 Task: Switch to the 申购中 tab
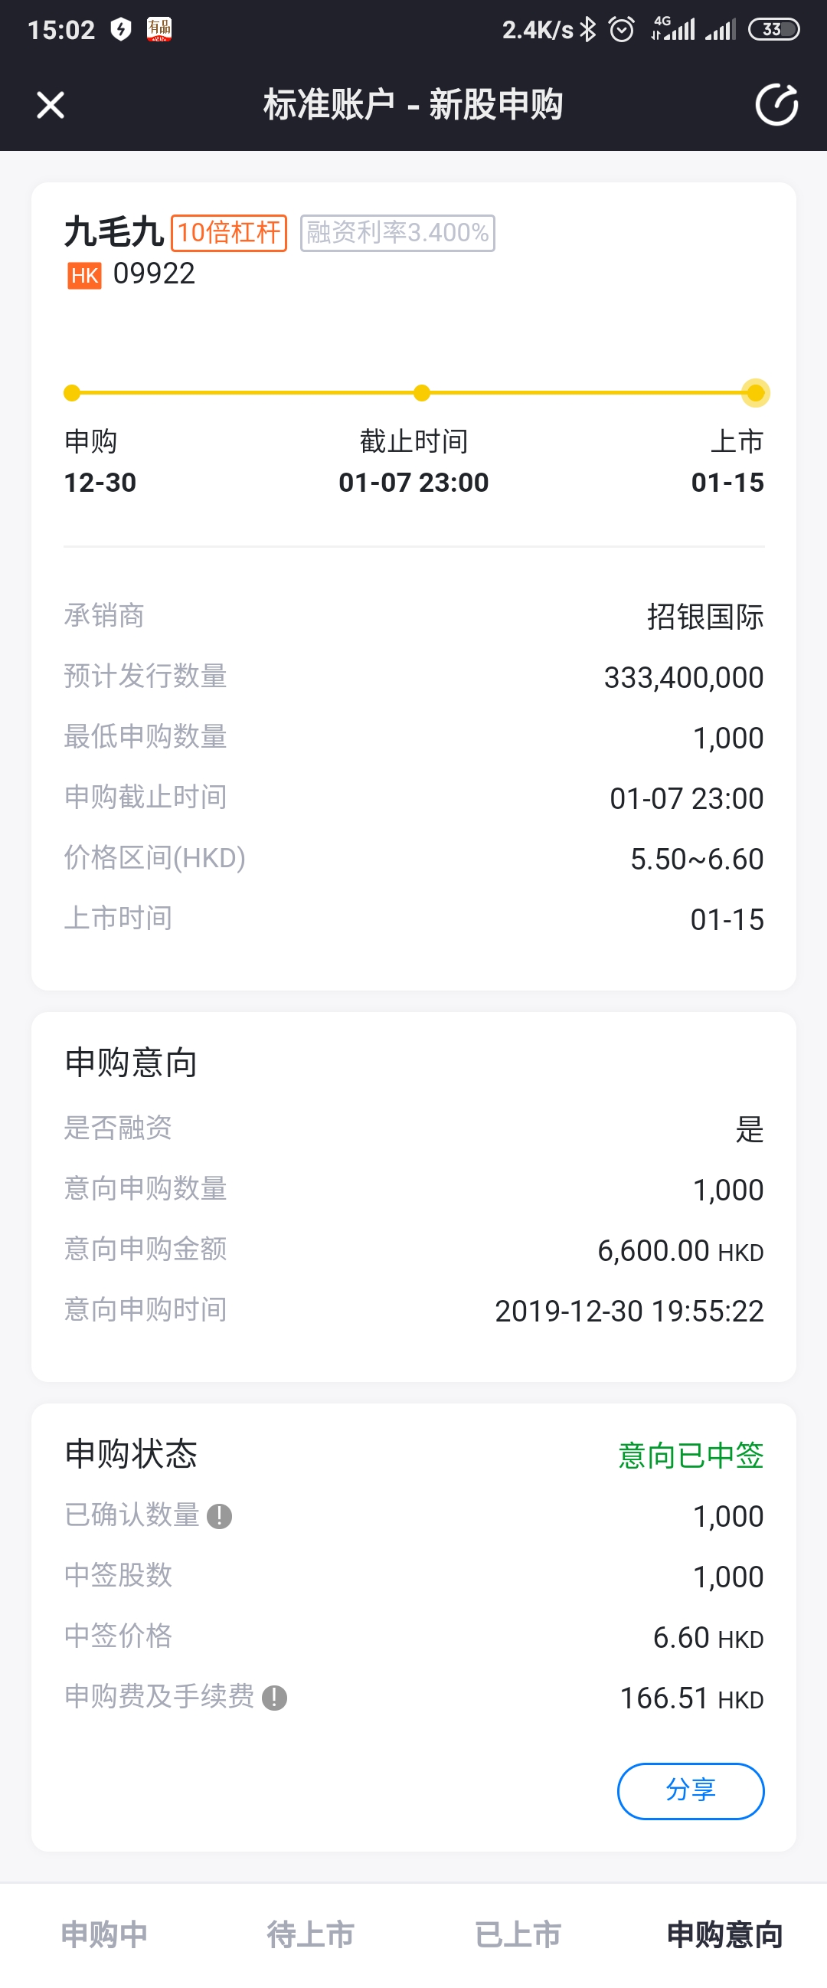coord(104,1934)
